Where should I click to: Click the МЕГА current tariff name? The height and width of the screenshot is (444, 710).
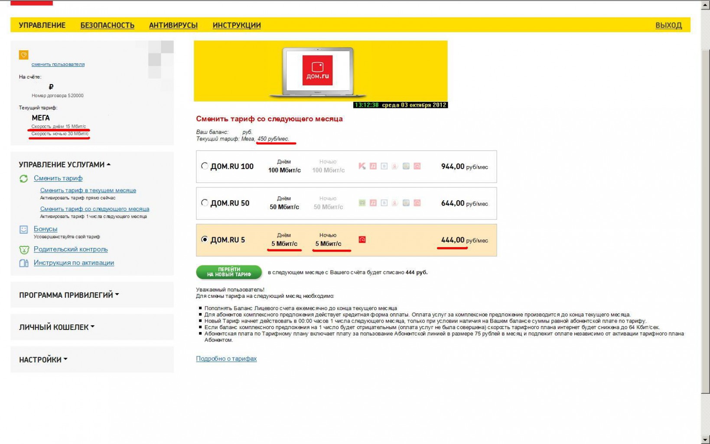(x=41, y=118)
